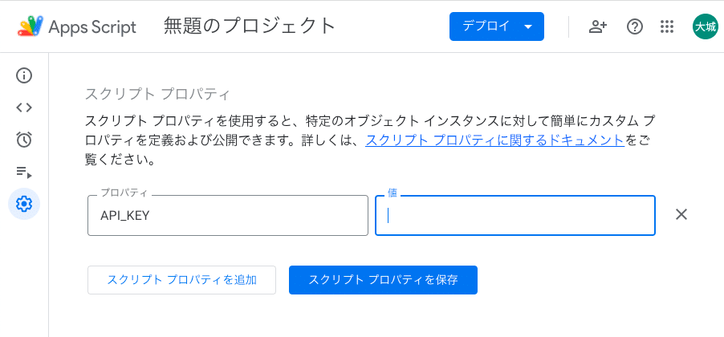724x337 pixels.
Task: Click the デプロイ dropdown arrow
Action: point(529,26)
